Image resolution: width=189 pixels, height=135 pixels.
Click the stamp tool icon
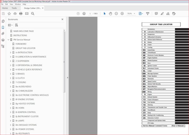[174, 14]
